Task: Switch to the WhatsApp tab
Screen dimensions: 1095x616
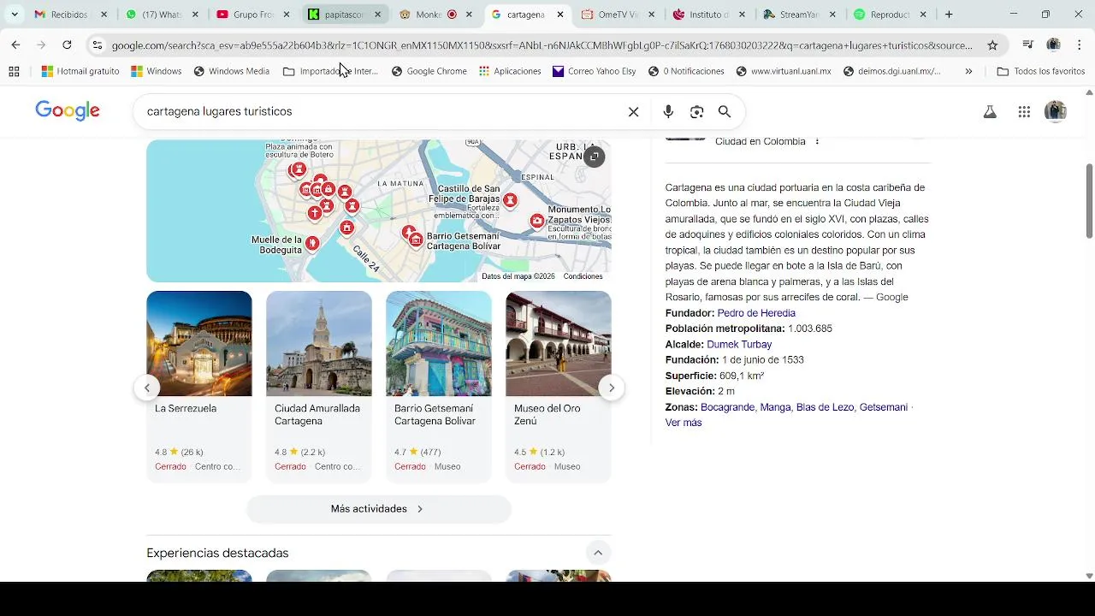Action: [x=161, y=15]
